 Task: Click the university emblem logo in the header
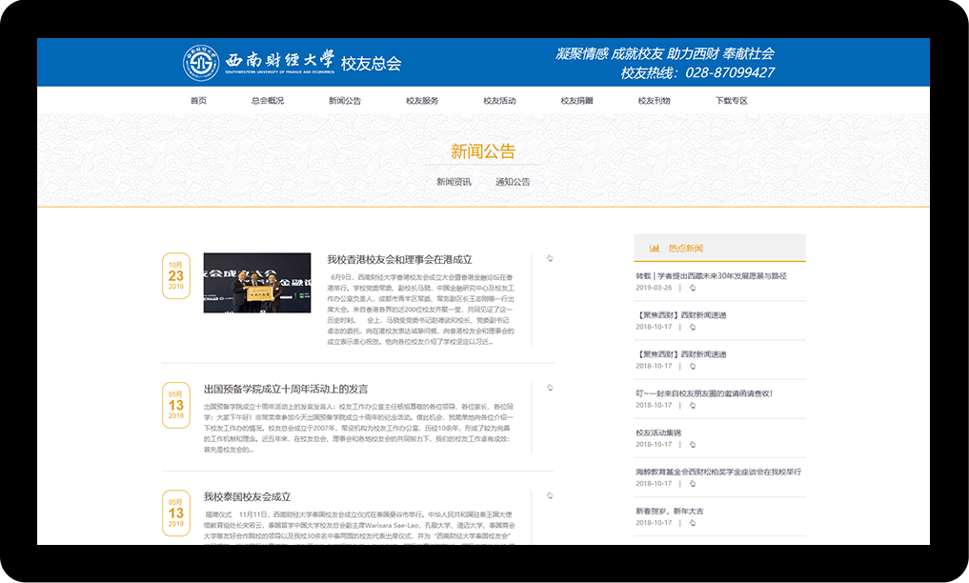tap(201, 63)
